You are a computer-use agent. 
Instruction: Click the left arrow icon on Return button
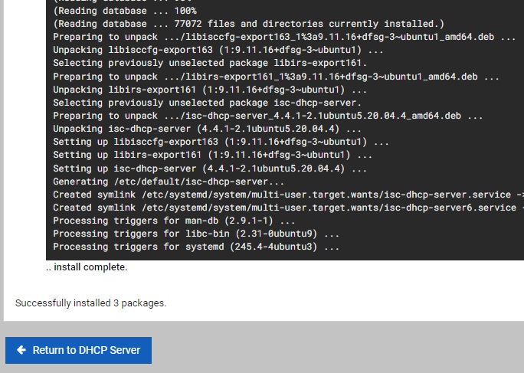coord(21,350)
